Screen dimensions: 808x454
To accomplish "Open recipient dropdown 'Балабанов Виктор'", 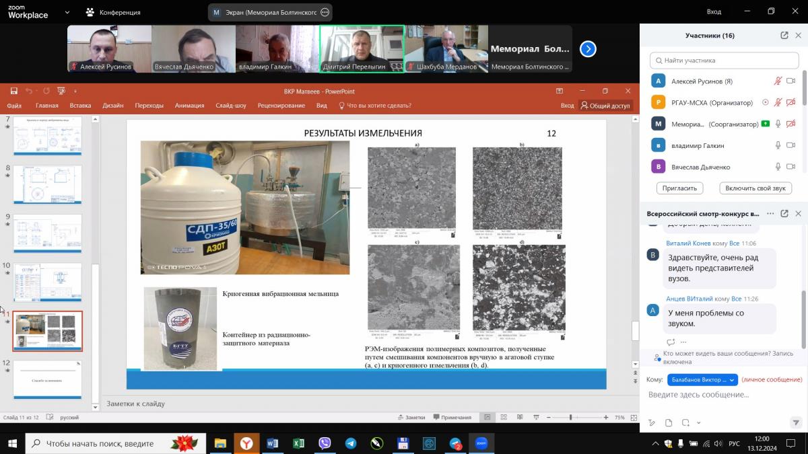I will coord(702,379).
